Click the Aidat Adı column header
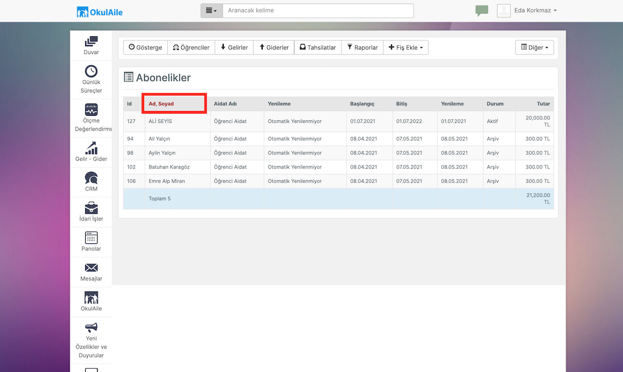Image resolution: width=623 pixels, height=372 pixels. pos(225,104)
